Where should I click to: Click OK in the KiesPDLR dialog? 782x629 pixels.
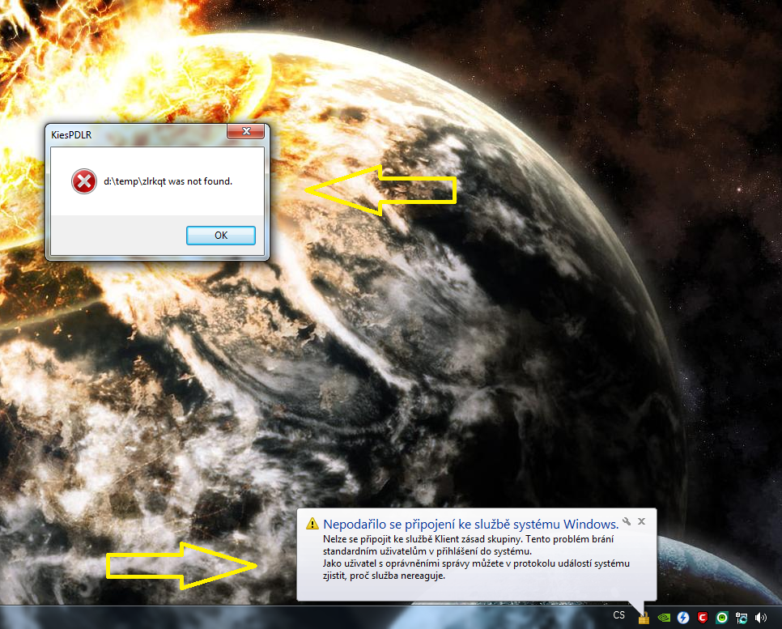(221, 236)
